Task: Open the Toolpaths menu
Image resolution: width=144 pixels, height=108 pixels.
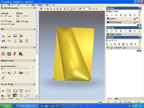Action: coord(40,5)
